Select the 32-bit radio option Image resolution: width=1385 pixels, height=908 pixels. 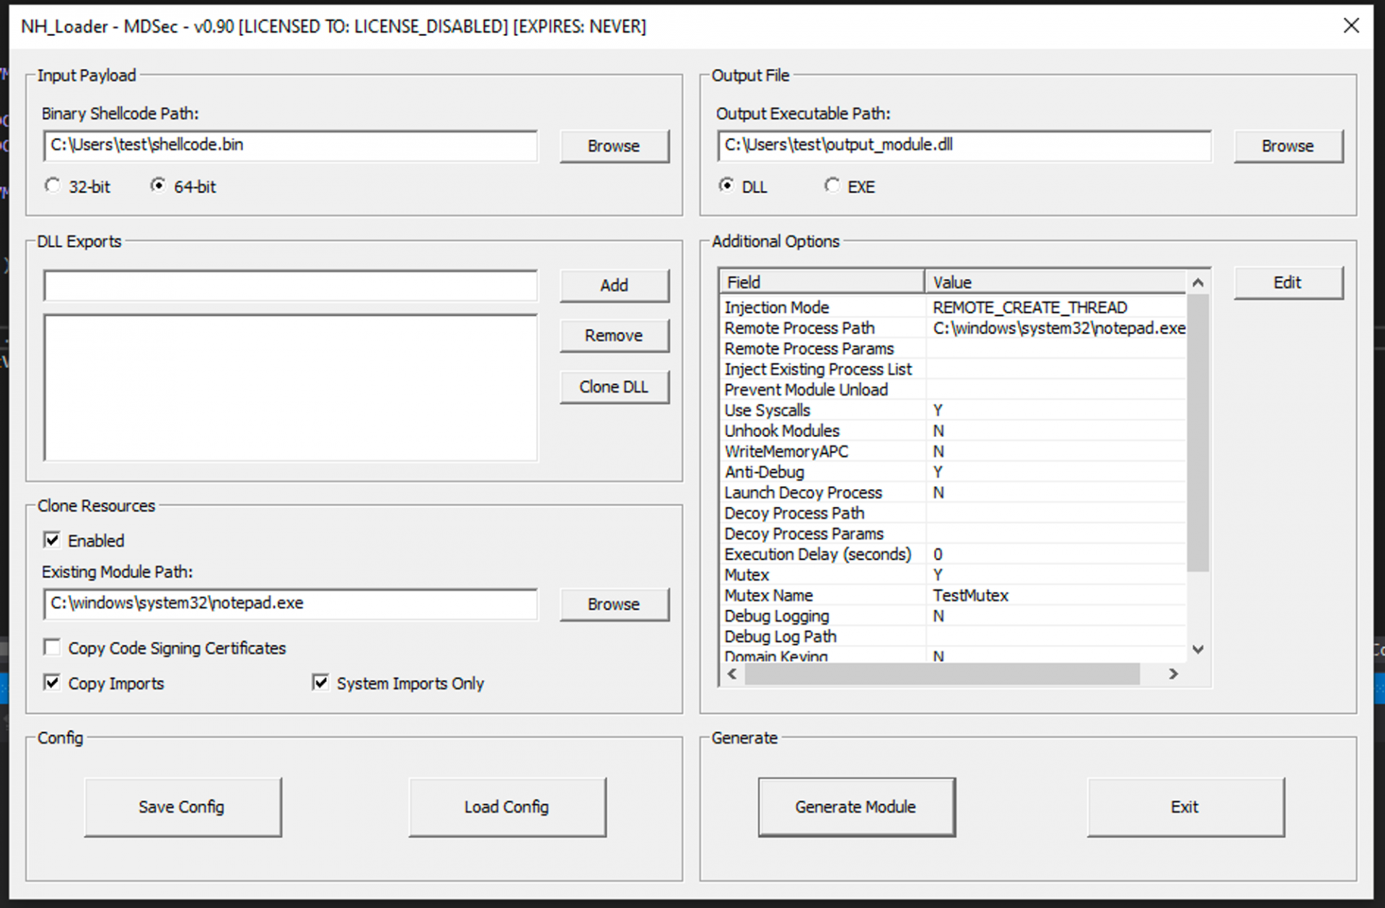pyautogui.click(x=53, y=186)
